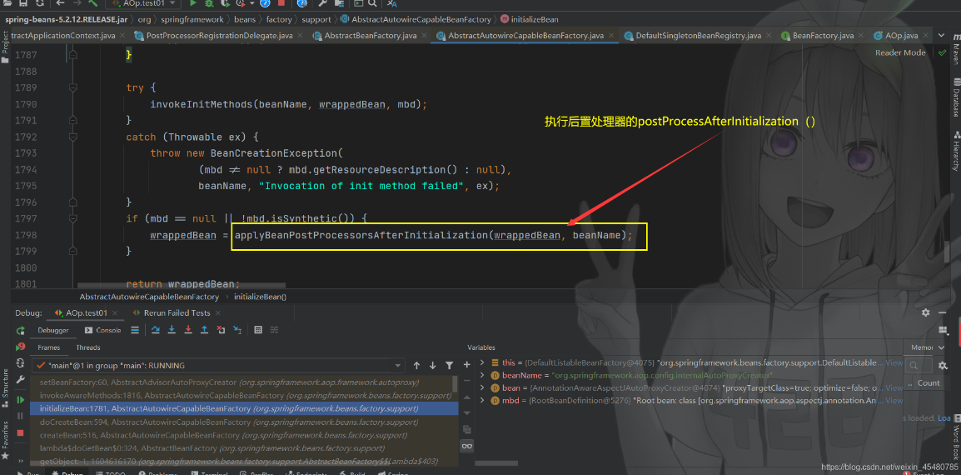Collapse the try block fold marker at line 1789
The width and height of the screenshot is (961, 475).
(73, 87)
